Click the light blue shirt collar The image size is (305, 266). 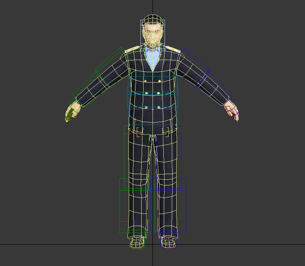pyautogui.click(x=153, y=50)
